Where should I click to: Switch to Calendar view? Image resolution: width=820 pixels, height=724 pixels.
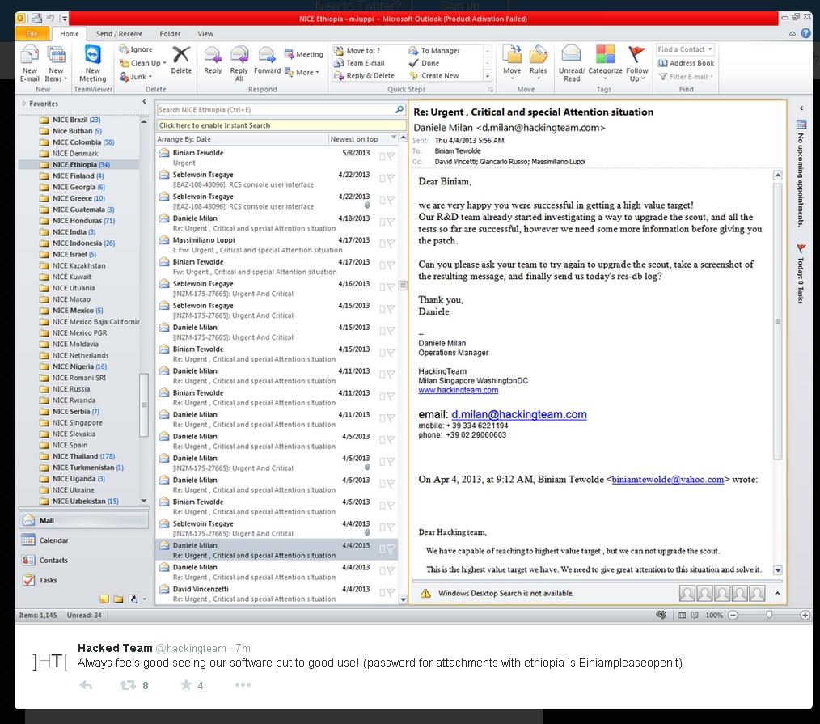pyautogui.click(x=83, y=540)
